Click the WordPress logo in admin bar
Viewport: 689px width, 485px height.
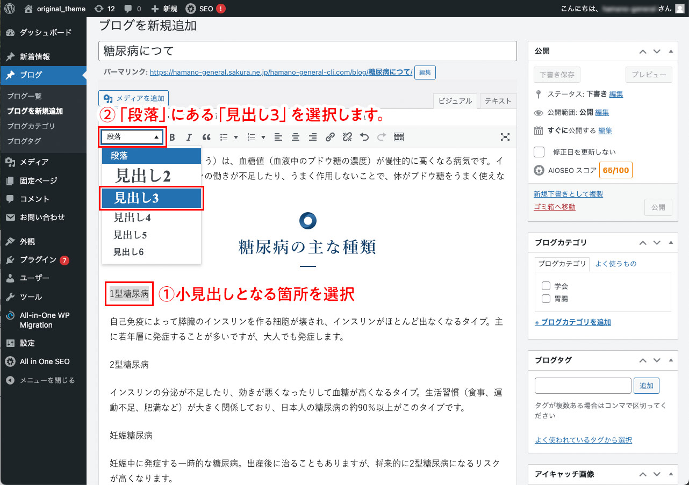10,9
